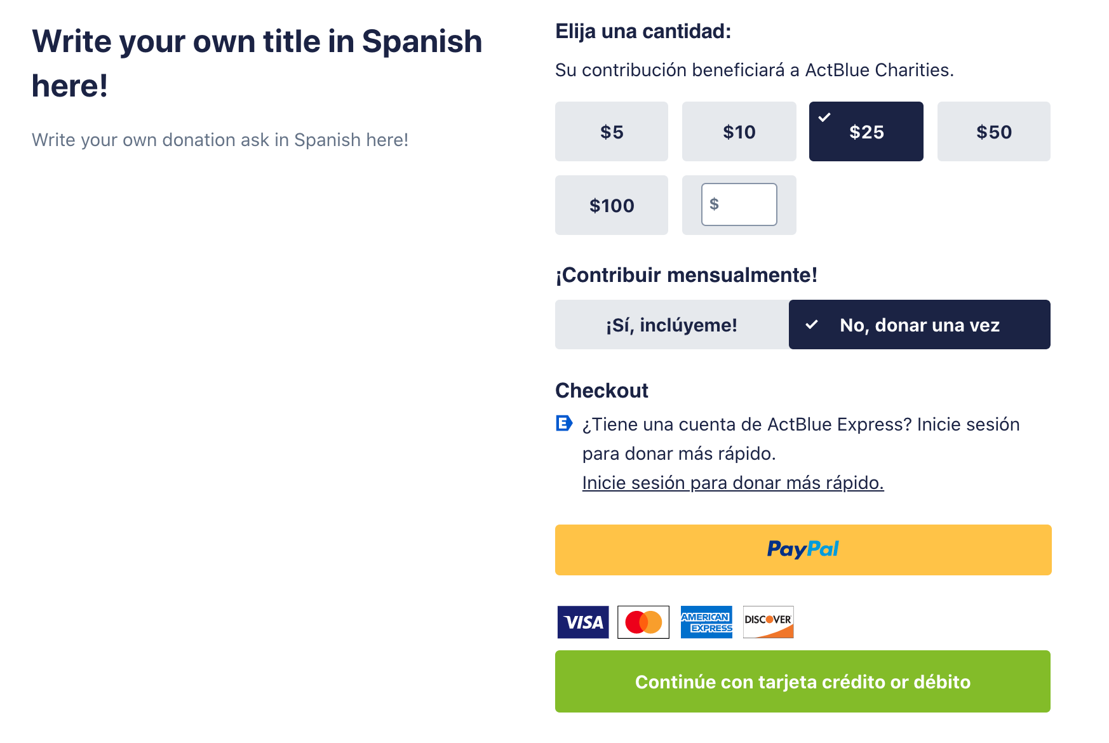
Task: Focus the custom dollar amount field
Action: point(739,204)
